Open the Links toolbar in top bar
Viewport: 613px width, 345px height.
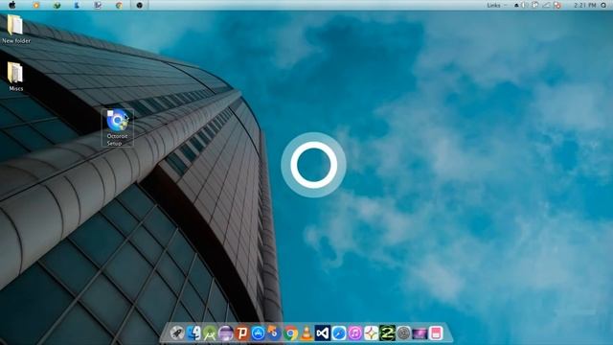coord(493,5)
